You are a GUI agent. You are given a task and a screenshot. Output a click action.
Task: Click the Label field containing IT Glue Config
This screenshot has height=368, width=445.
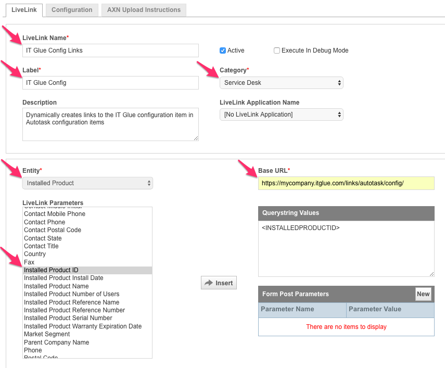click(x=110, y=83)
